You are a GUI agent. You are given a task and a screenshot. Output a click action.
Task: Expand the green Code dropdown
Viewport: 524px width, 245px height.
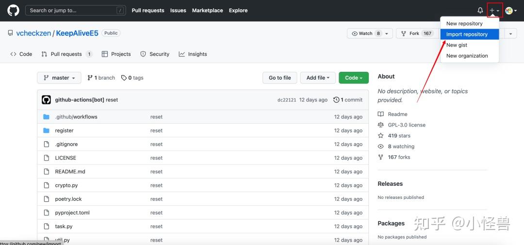pos(354,78)
